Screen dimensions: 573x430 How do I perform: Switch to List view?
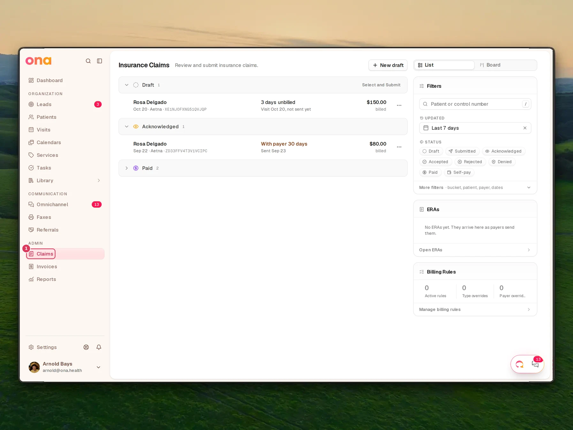pyautogui.click(x=444, y=65)
